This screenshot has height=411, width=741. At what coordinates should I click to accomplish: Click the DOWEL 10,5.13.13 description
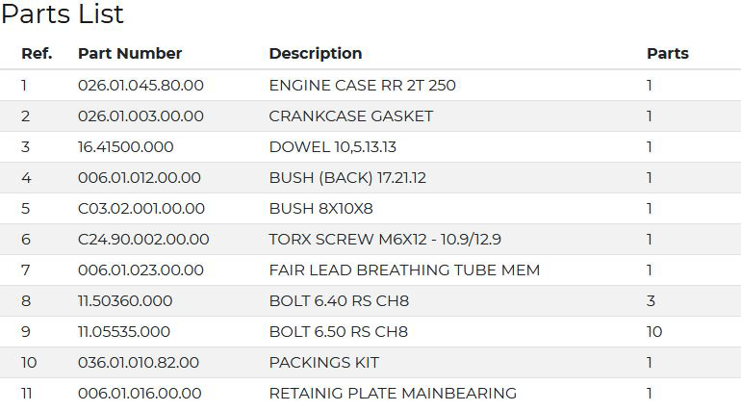(333, 146)
